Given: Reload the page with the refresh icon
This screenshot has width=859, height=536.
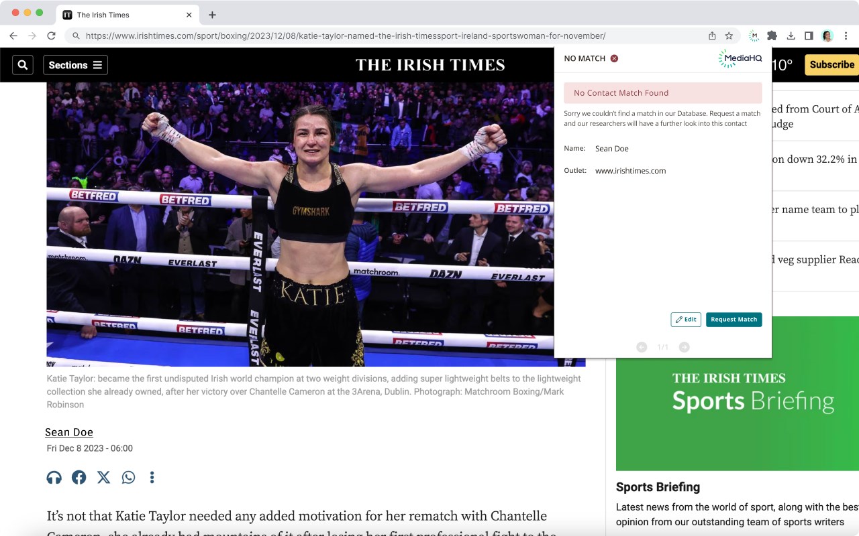Looking at the screenshot, I should pyautogui.click(x=51, y=36).
